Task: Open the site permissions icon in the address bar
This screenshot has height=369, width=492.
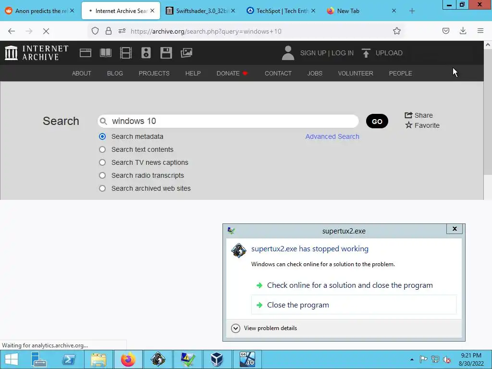Action: click(122, 31)
